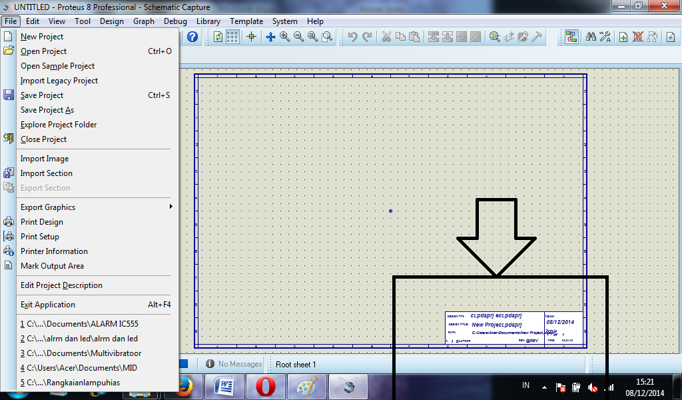The width and height of the screenshot is (682, 400).
Task: Click the Search and Tag binoculars icon
Action: (591, 37)
